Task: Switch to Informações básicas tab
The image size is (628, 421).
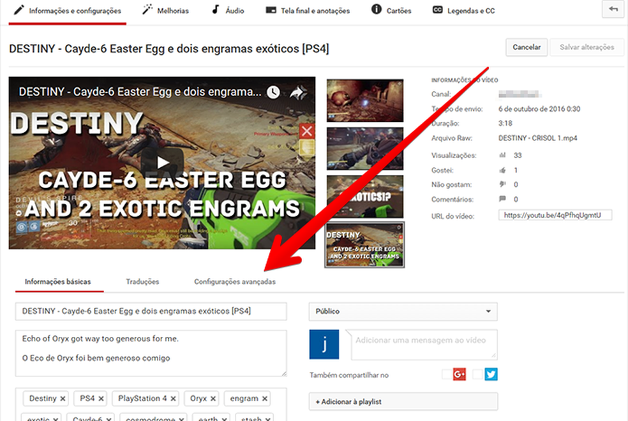Action: point(58,282)
